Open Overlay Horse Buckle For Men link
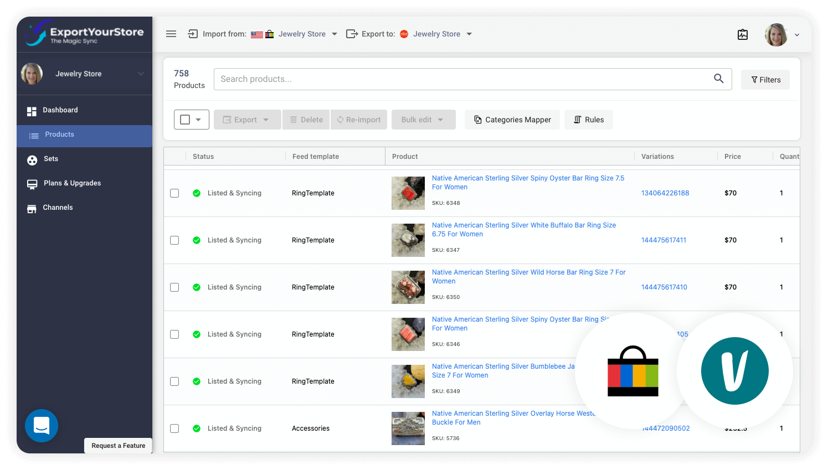 click(x=513, y=418)
